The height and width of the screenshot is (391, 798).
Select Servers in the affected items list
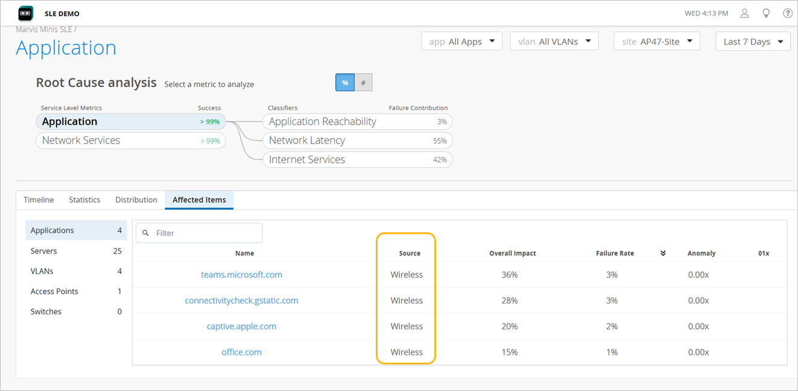pos(76,251)
